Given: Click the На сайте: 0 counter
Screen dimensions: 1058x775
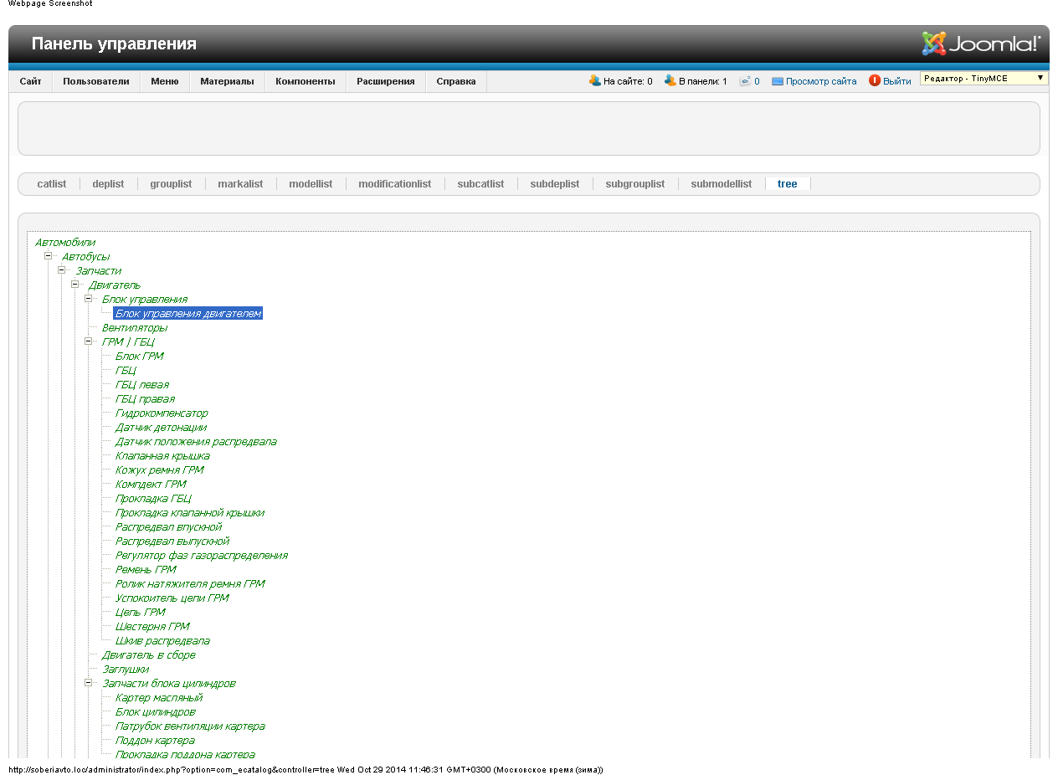Looking at the screenshot, I should pos(628,82).
